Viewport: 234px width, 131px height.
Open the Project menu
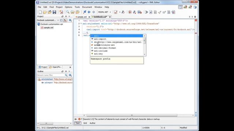[x=59, y=7]
